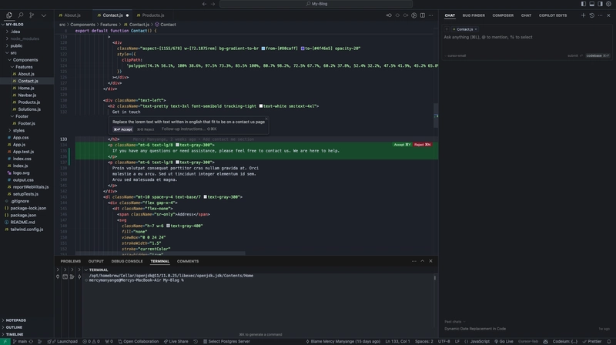
Task: Switch to the DEBUG CONSOLE panel tab
Action: pyautogui.click(x=127, y=261)
